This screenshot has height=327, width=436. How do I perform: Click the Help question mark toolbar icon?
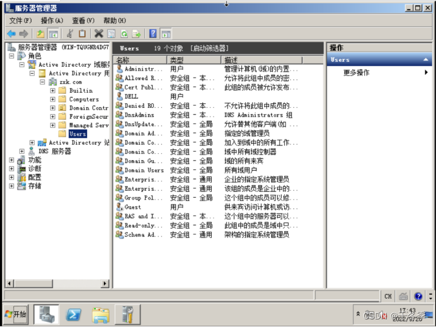153,33
